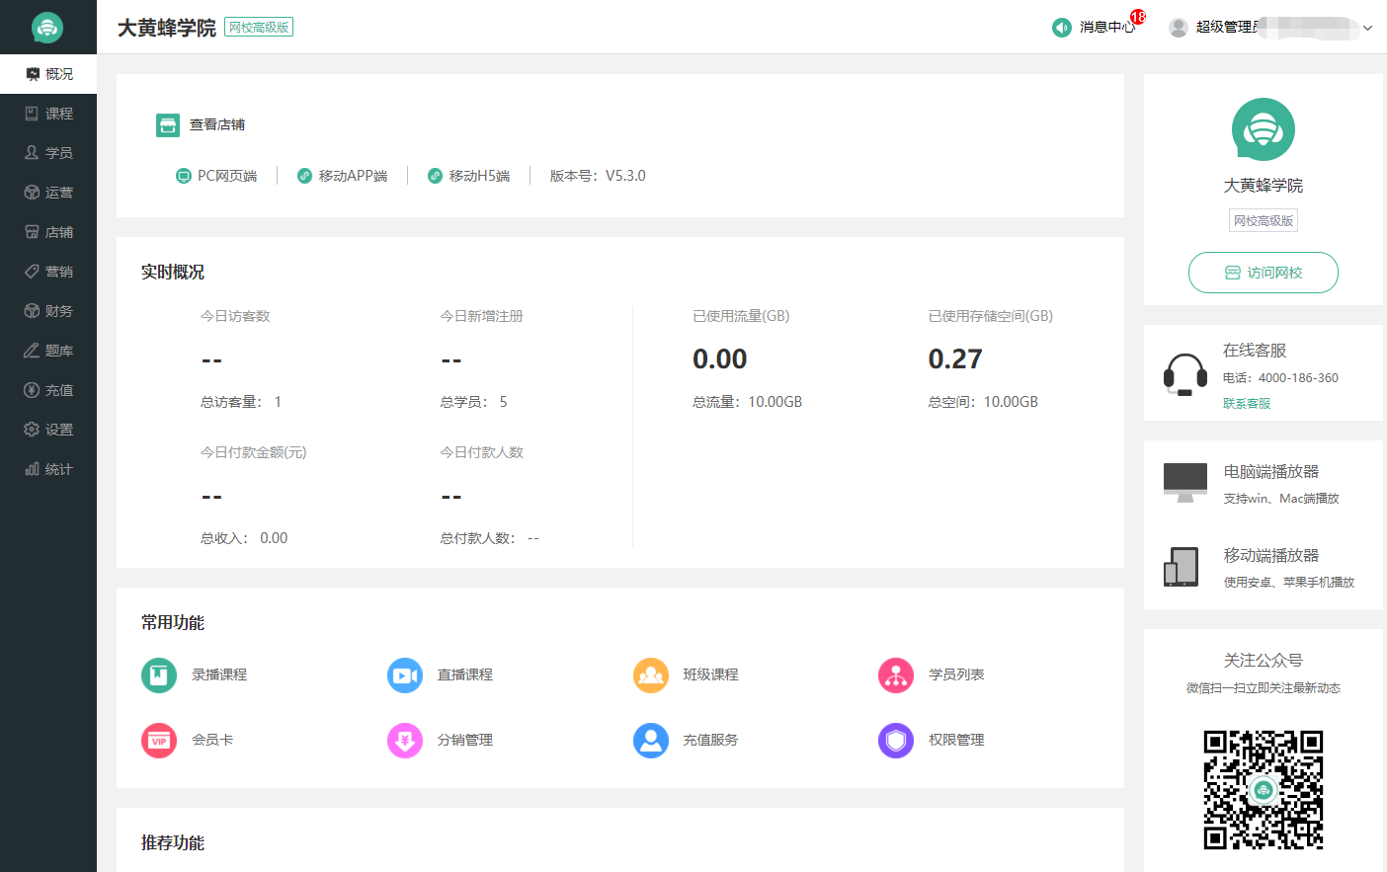Click the 联系客服 link
Image resolution: width=1387 pixels, height=872 pixels.
click(x=1247, y=403)
